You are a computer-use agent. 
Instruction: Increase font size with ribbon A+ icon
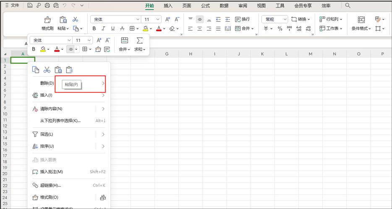(167, 19)
